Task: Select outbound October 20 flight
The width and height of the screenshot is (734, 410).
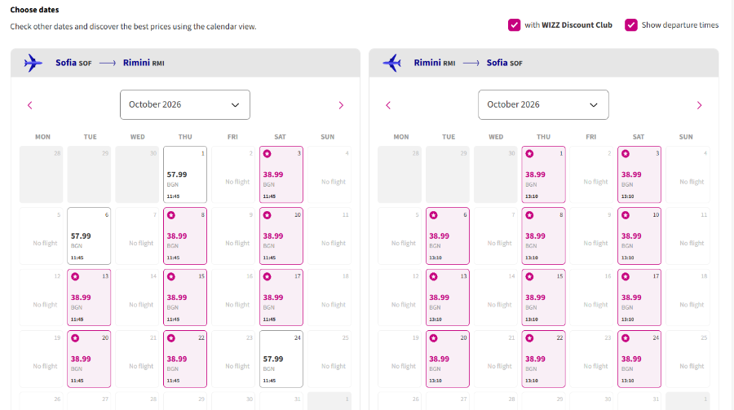Action: pos(89,359)
